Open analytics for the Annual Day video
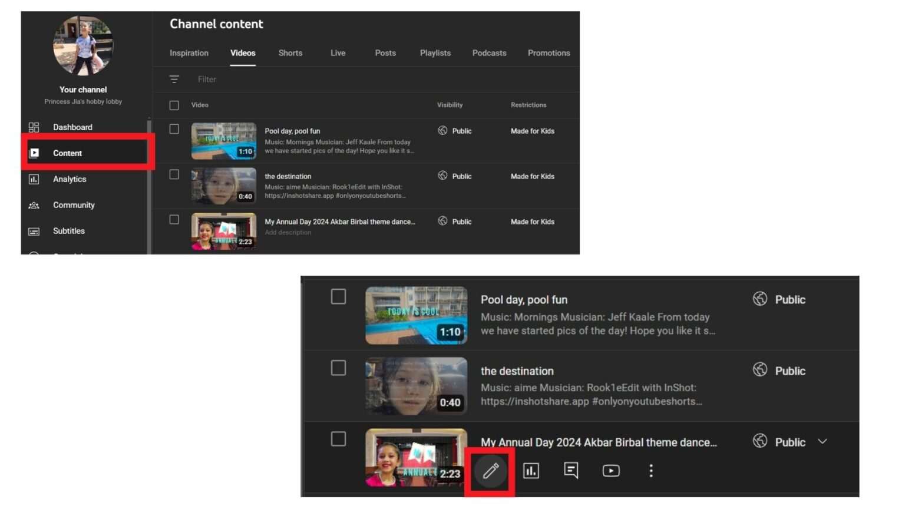Screen dimensions: 905x509 click(531, 470)
